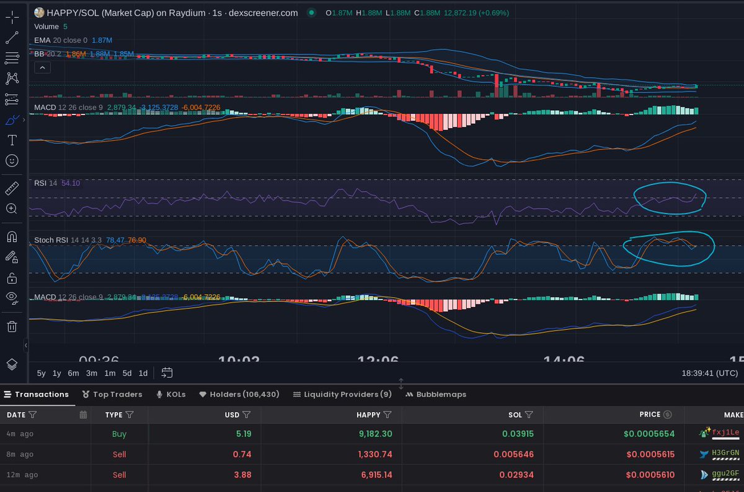Image resolution: width=744 pixels, height=492 pixels.
Task: Collapse the indicator legend chevron
Action: coord(42,68)
